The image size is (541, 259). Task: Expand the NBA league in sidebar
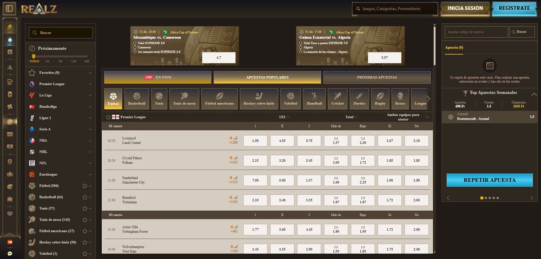(x=90, y=140)
